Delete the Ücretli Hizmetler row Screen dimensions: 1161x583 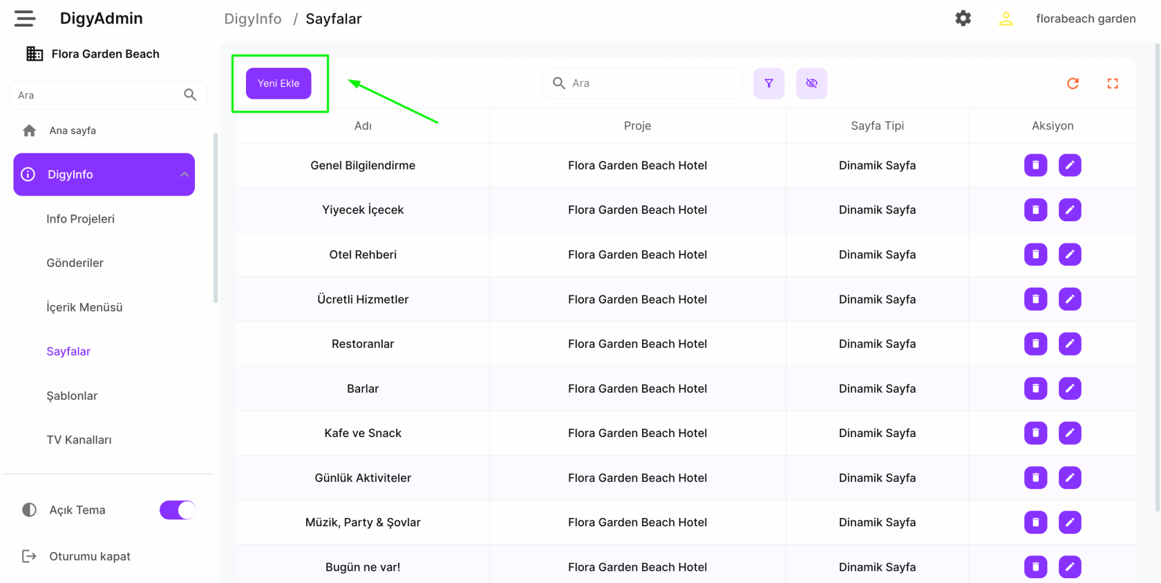pyautogui.click(x=1035, y=299)
